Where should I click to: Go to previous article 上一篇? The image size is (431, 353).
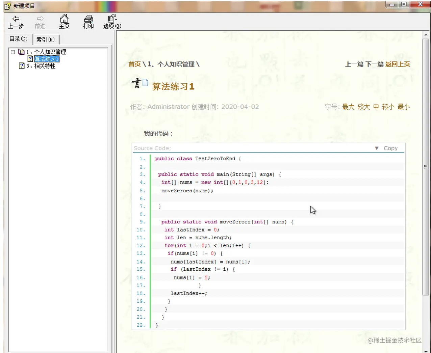[354, 64]
